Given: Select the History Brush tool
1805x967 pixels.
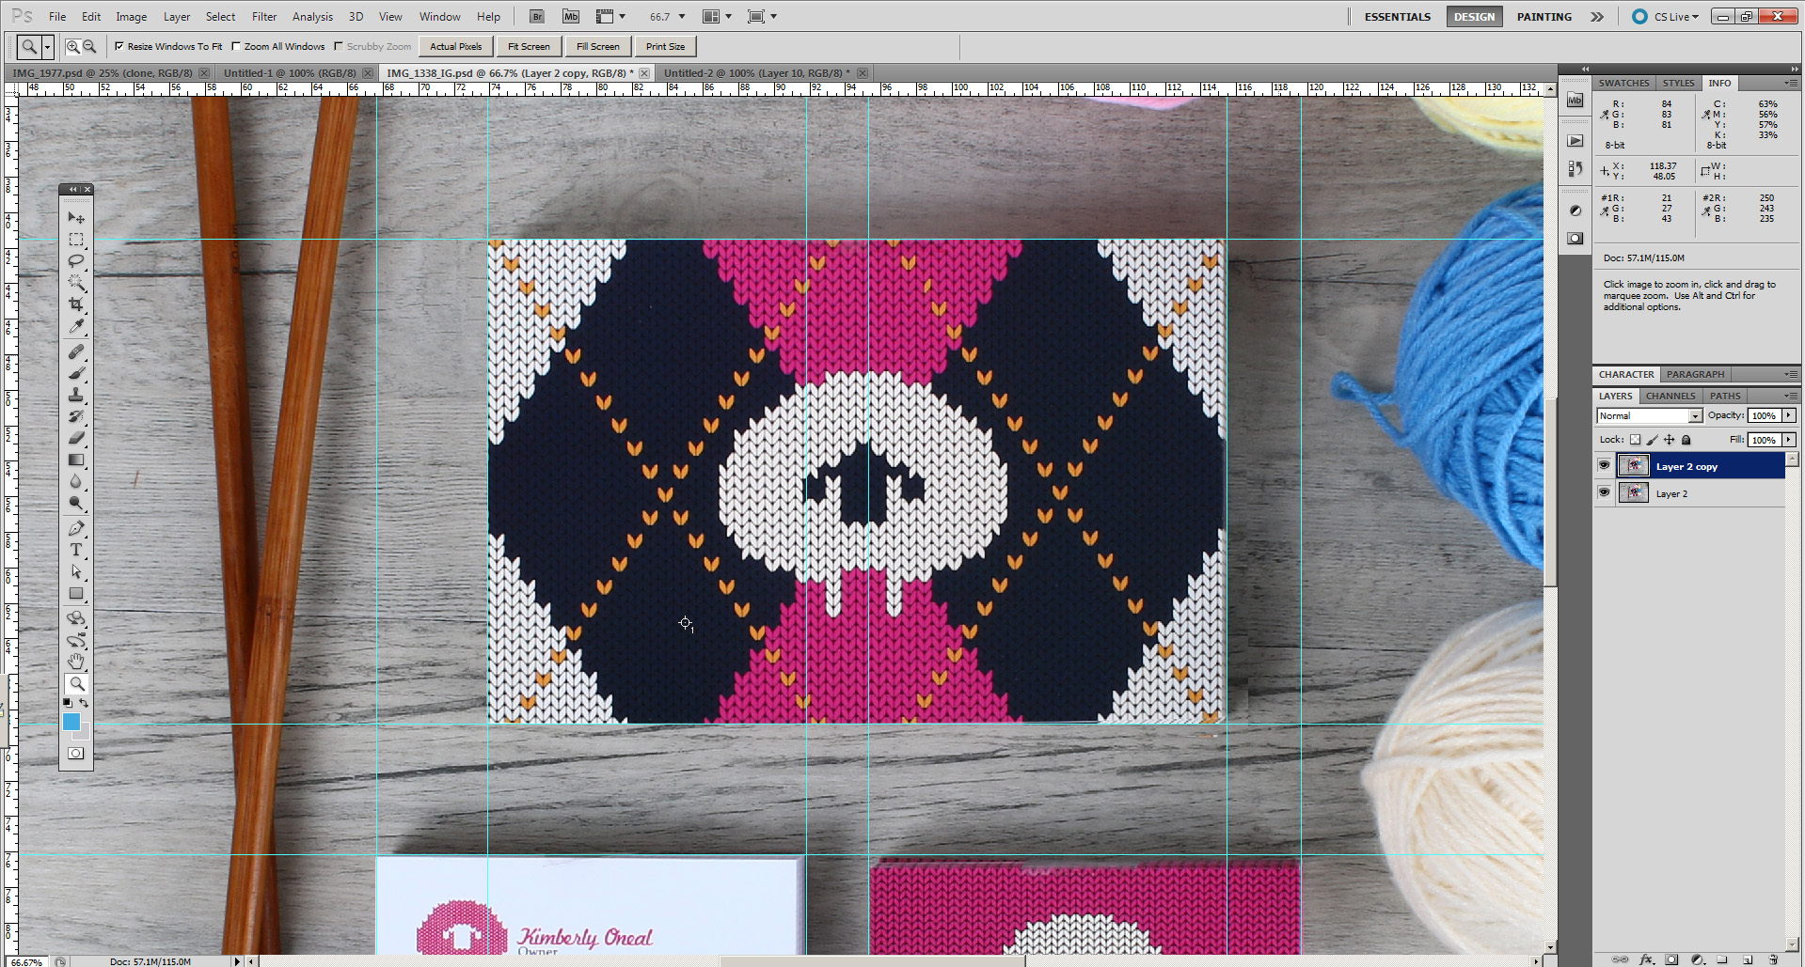Looking at the screenshot, I should 76,416.
